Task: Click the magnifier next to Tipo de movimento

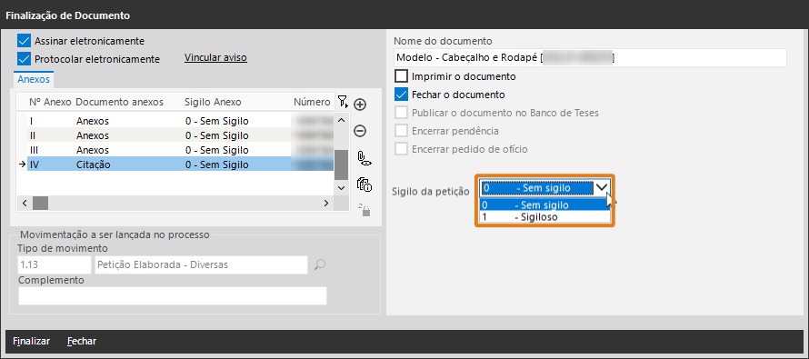Action: click(320, 265)
